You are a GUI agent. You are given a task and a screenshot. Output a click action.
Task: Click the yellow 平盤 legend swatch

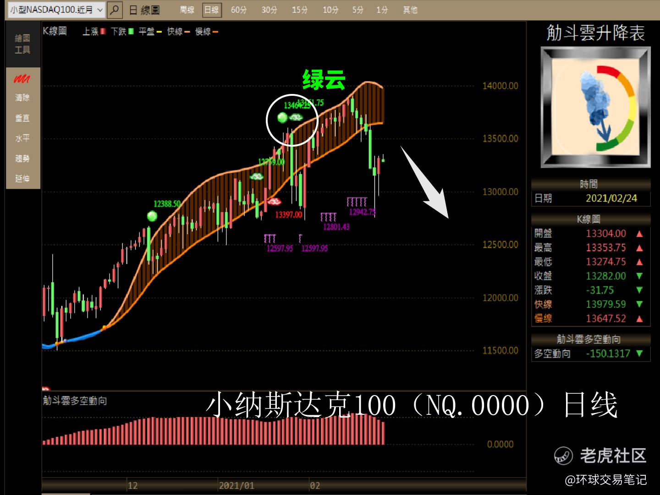[x=159, y=32]
